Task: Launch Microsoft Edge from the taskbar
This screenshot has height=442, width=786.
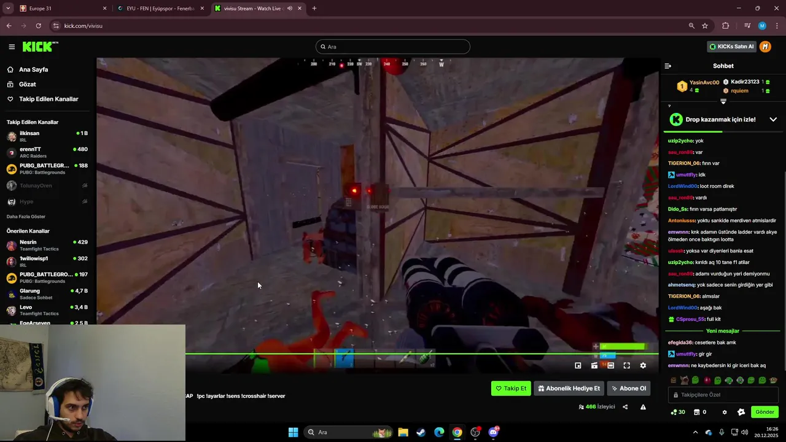Action: click(439, 432)
